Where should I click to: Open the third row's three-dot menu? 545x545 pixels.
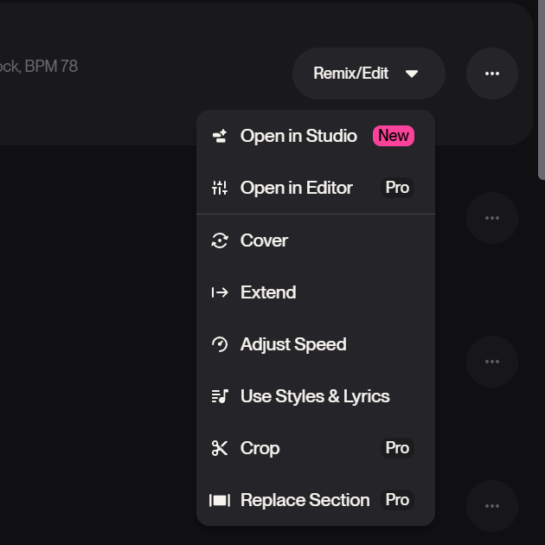tap(492, 362)
